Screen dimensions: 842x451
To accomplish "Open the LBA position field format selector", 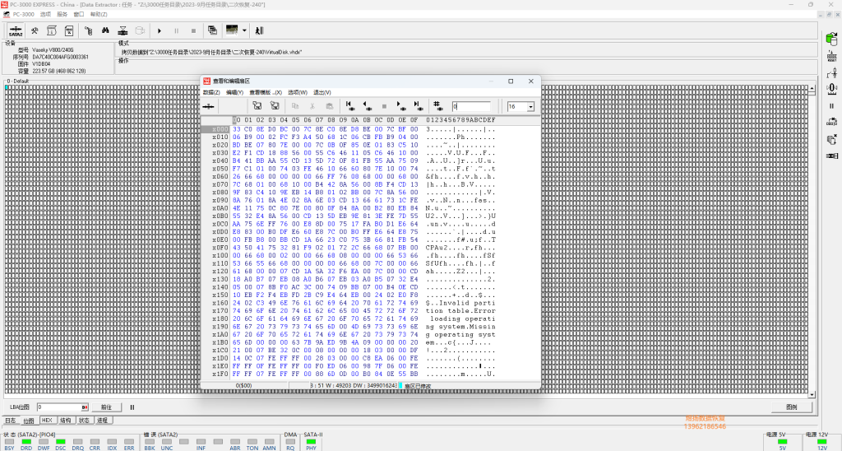I will coord(85,407).
